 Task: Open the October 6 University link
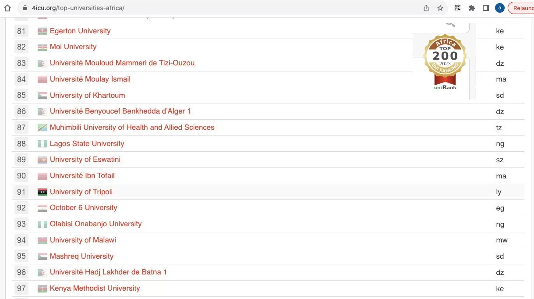[83, 208]
